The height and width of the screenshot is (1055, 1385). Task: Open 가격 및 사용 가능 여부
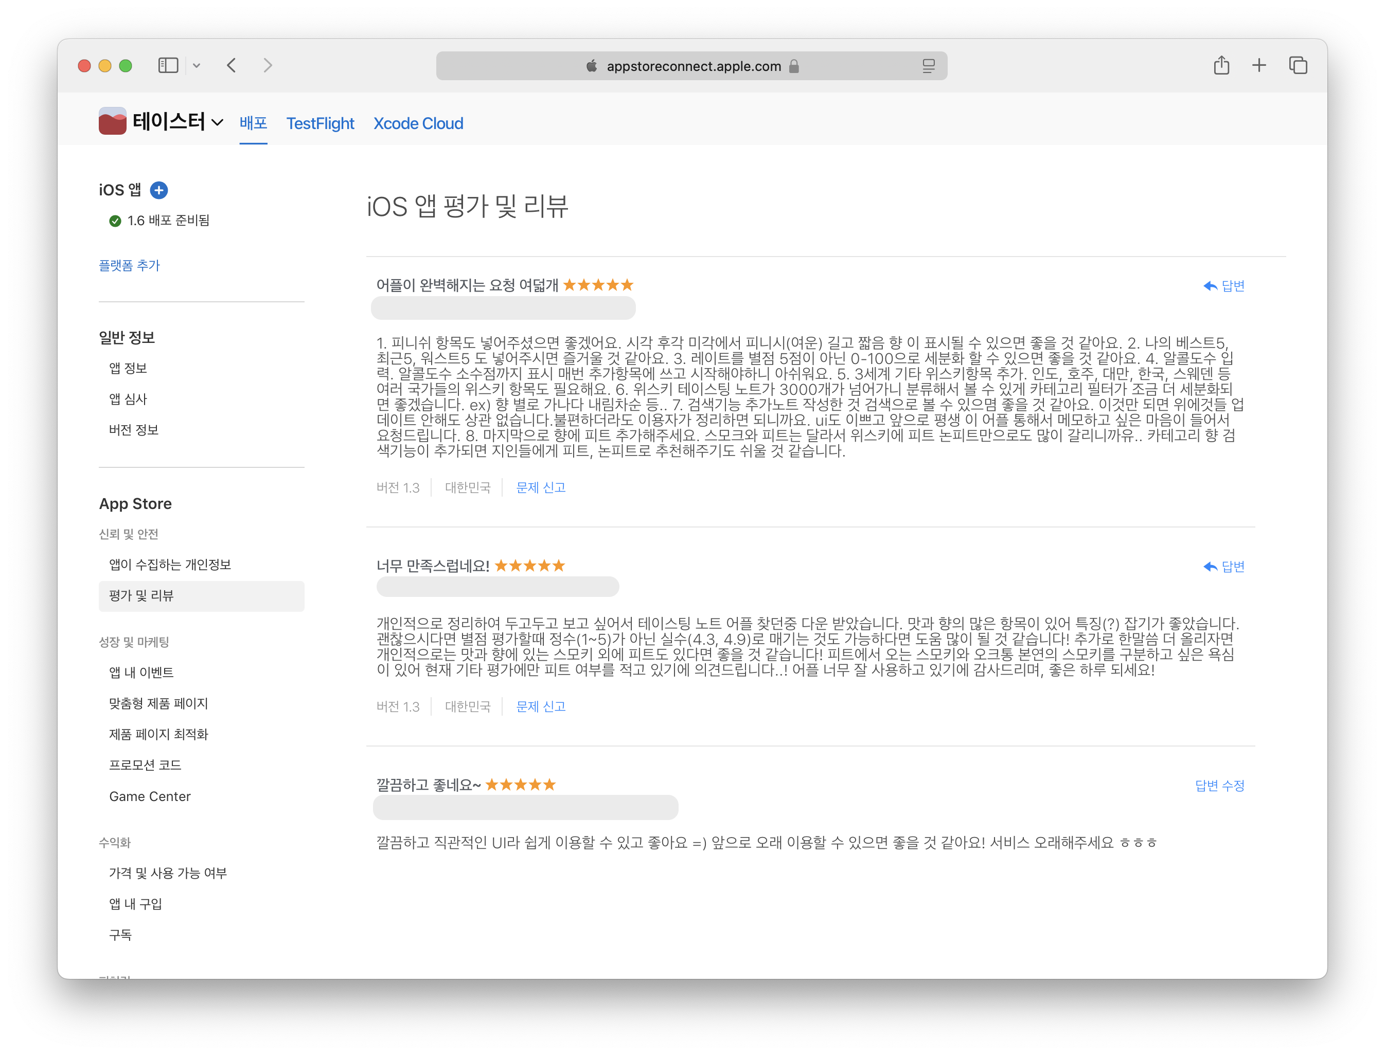tap(168, 873)
